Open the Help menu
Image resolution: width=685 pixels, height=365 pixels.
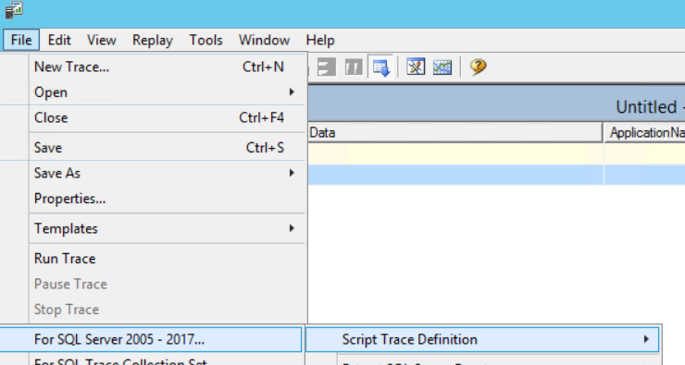320,40
